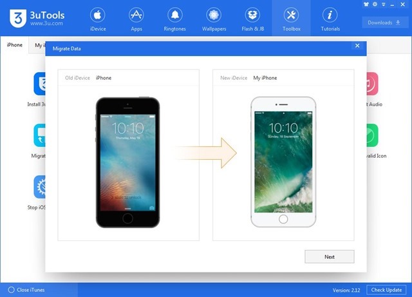Click the new My iPhone device image
The image size is (412, 297).
coord(283,162)
